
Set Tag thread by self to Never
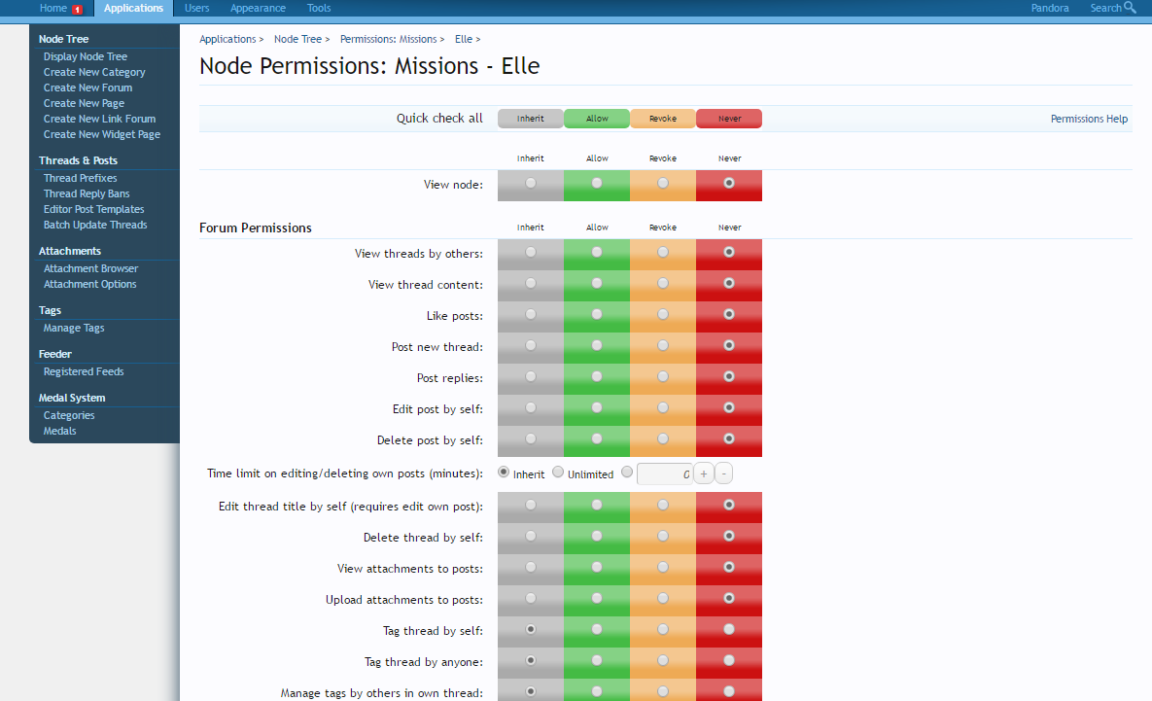click(728, 630)
